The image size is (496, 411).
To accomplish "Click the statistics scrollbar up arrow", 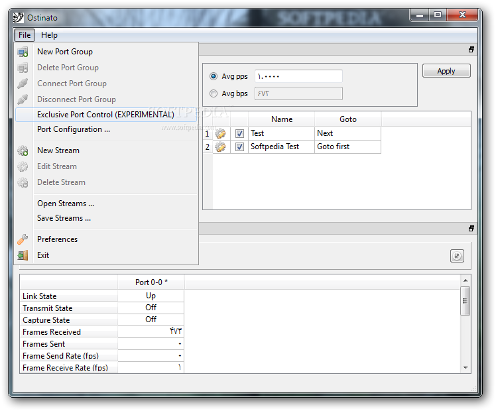I will (x=465, y=280).
